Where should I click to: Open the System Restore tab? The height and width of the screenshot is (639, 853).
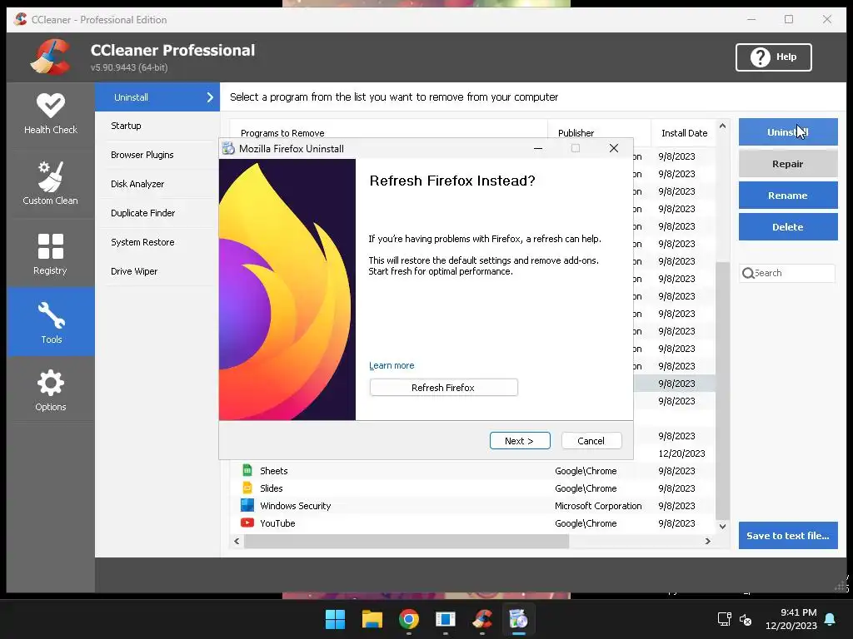coord(142,242)
